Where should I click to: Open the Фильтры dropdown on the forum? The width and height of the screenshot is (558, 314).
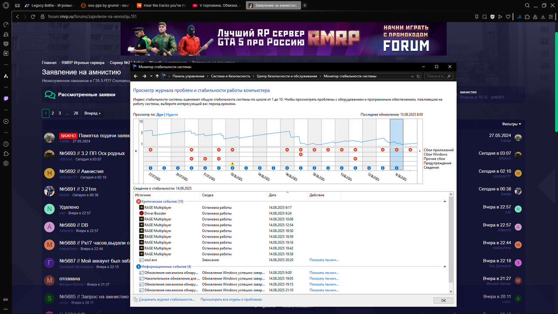click(511, 124)
